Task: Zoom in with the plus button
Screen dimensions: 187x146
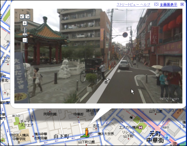Action: coord(25,23)
